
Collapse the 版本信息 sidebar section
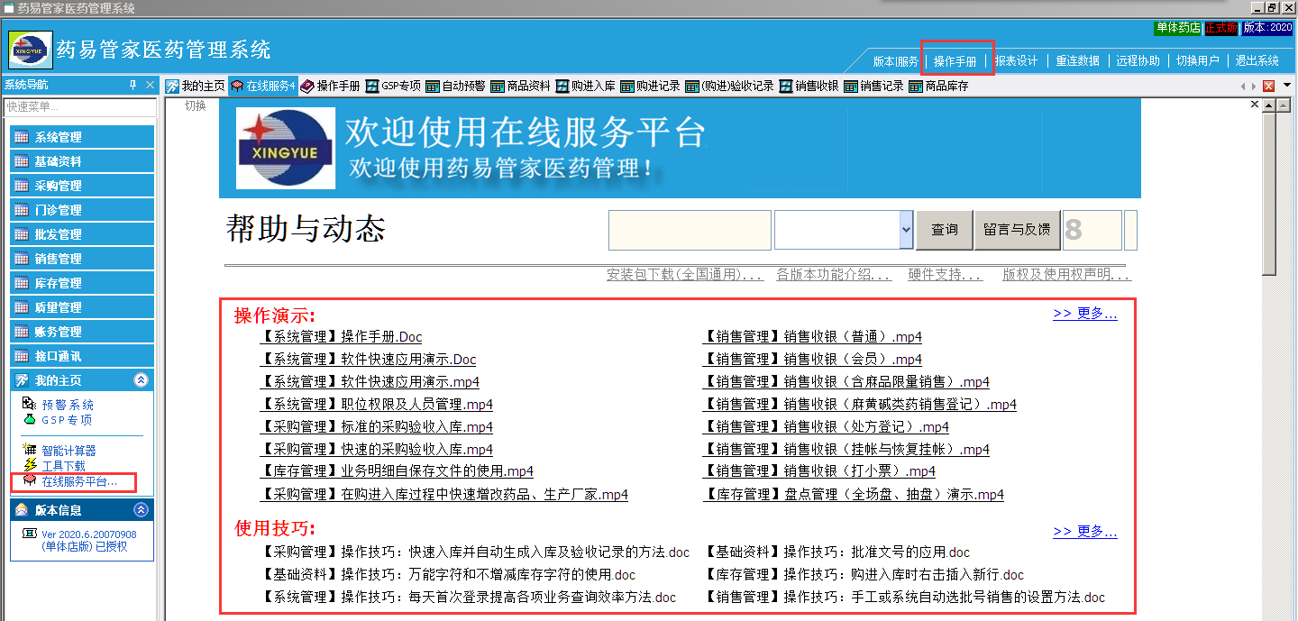coord(142,510)
